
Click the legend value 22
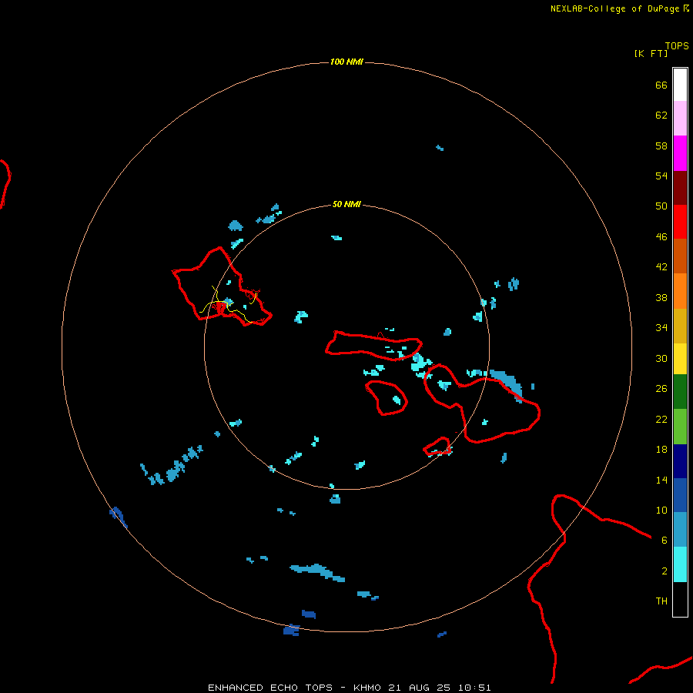(x=661, y=419)
